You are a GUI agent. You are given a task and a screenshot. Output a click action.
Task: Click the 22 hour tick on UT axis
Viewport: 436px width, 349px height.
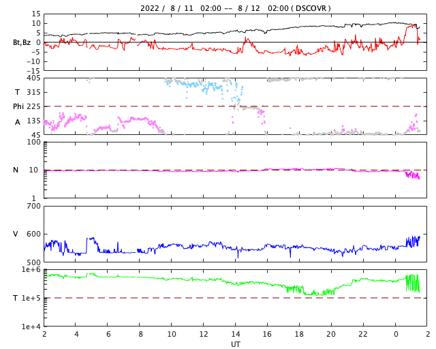pos(363,334)
